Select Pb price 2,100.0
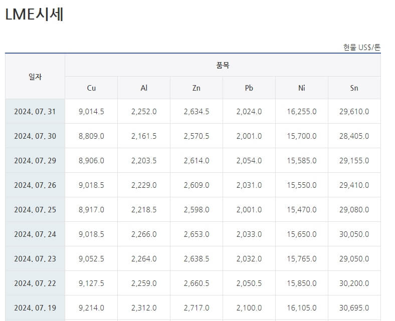Image resolution: width=395 pixels, height=321 pixels. 249,307
